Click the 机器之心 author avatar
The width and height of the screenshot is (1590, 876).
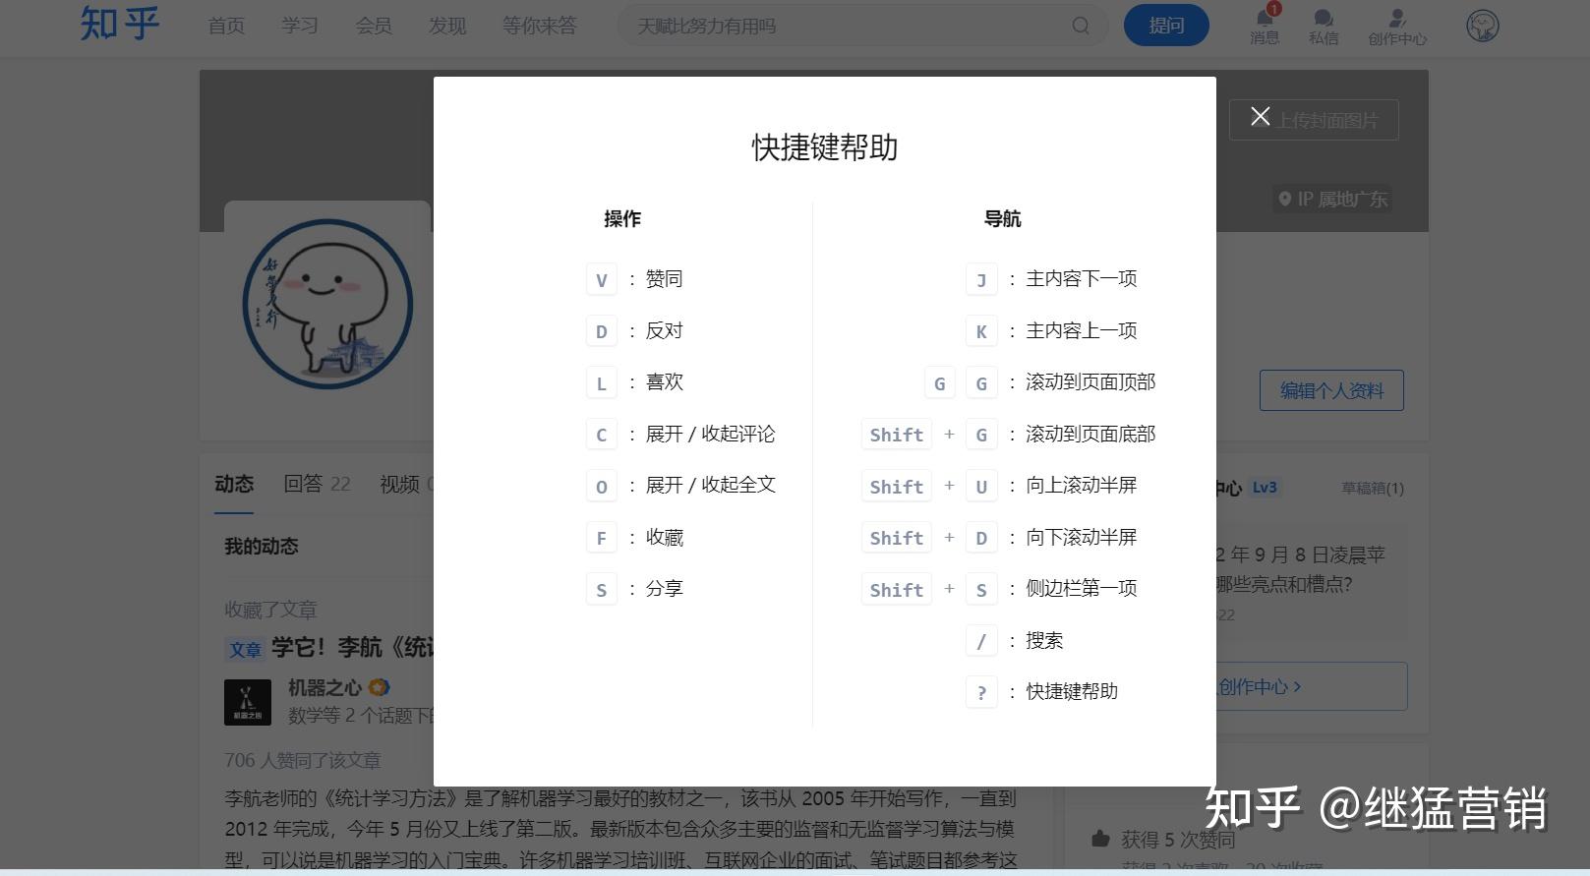pyautogui.click(x=248, y=702)
